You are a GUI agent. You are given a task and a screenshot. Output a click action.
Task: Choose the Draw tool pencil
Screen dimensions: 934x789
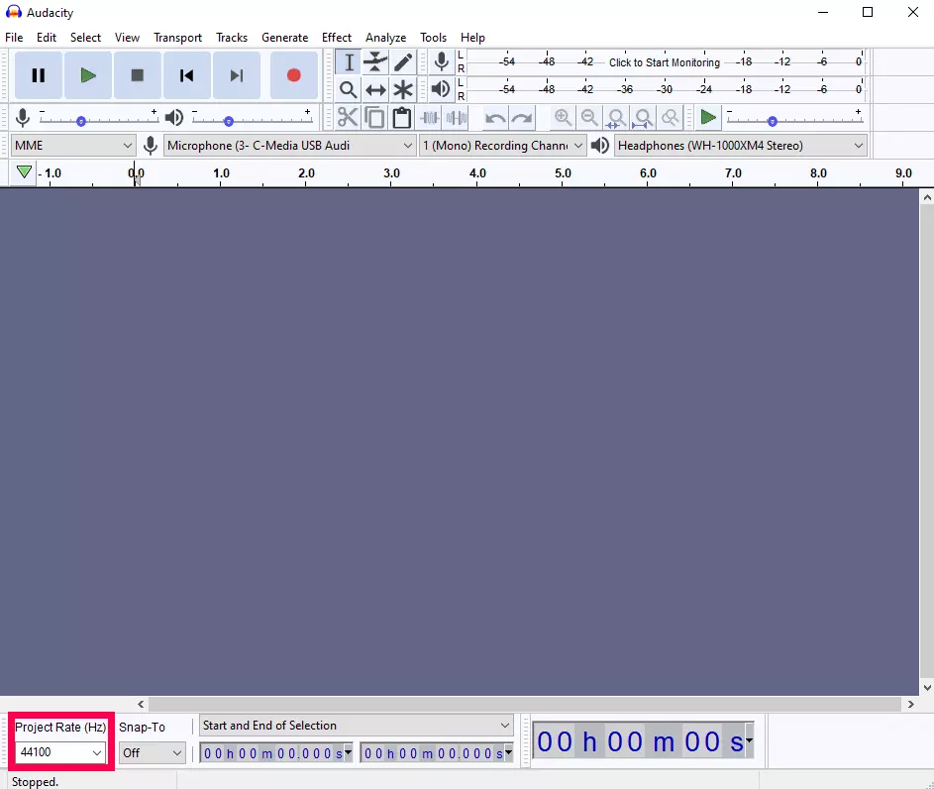(403, 62)
